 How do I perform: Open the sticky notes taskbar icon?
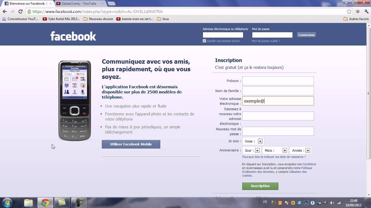[62, 203]
